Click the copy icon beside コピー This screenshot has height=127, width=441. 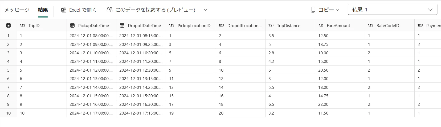click(313, 10)
